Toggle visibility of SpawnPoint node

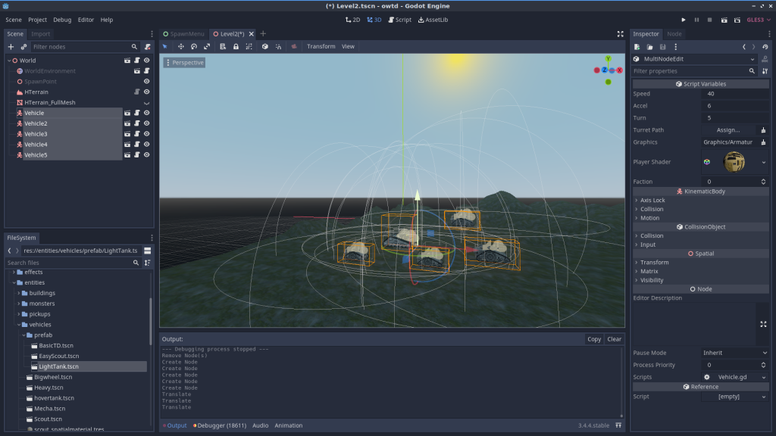[x=146, y=82]
